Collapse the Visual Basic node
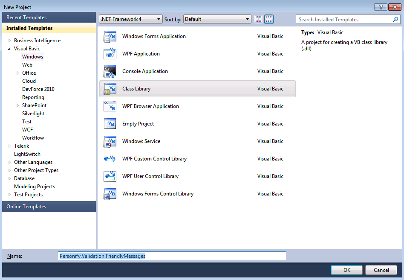Screen dimensions: 404x280 click(x=9, y=49)
